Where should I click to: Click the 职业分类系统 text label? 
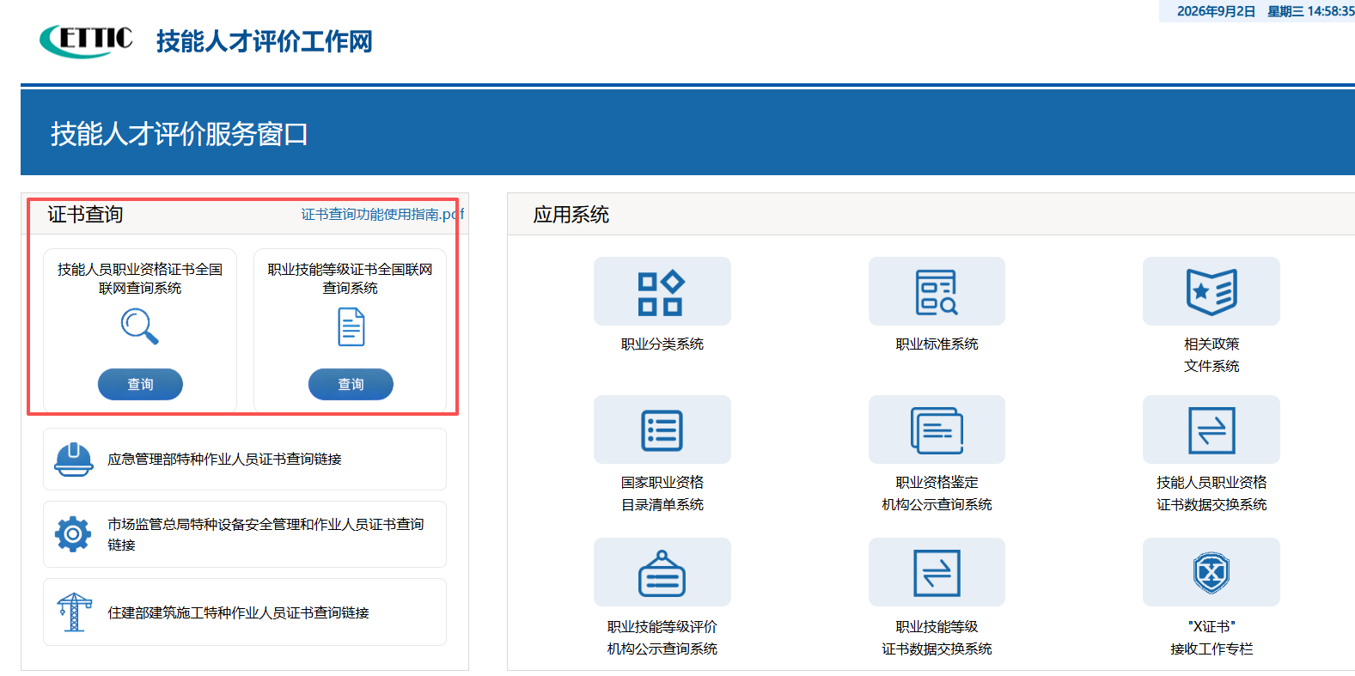(x=662, y=344)
